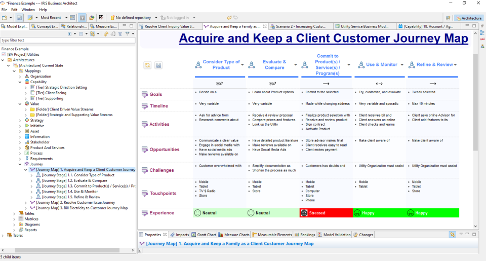Collapse the Architectures tree node
The height and width of the screenshot is (261, 486).
(3, 60)
